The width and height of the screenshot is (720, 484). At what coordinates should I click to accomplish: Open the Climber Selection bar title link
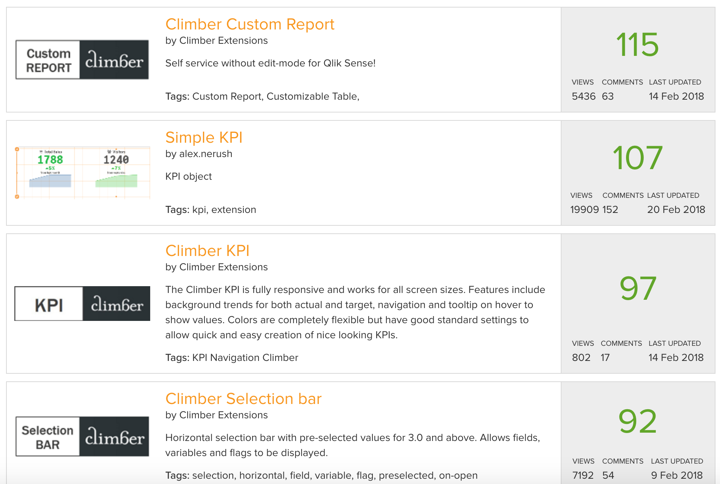coord(243,399)
